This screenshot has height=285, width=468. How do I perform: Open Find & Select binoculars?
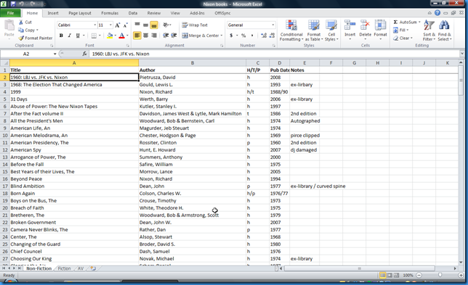pyautogui.click(x=445, y=30)
